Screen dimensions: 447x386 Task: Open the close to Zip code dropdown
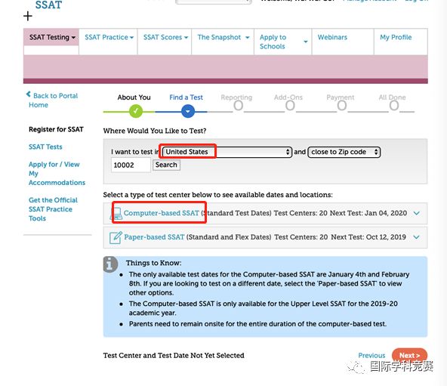(344, 152)
